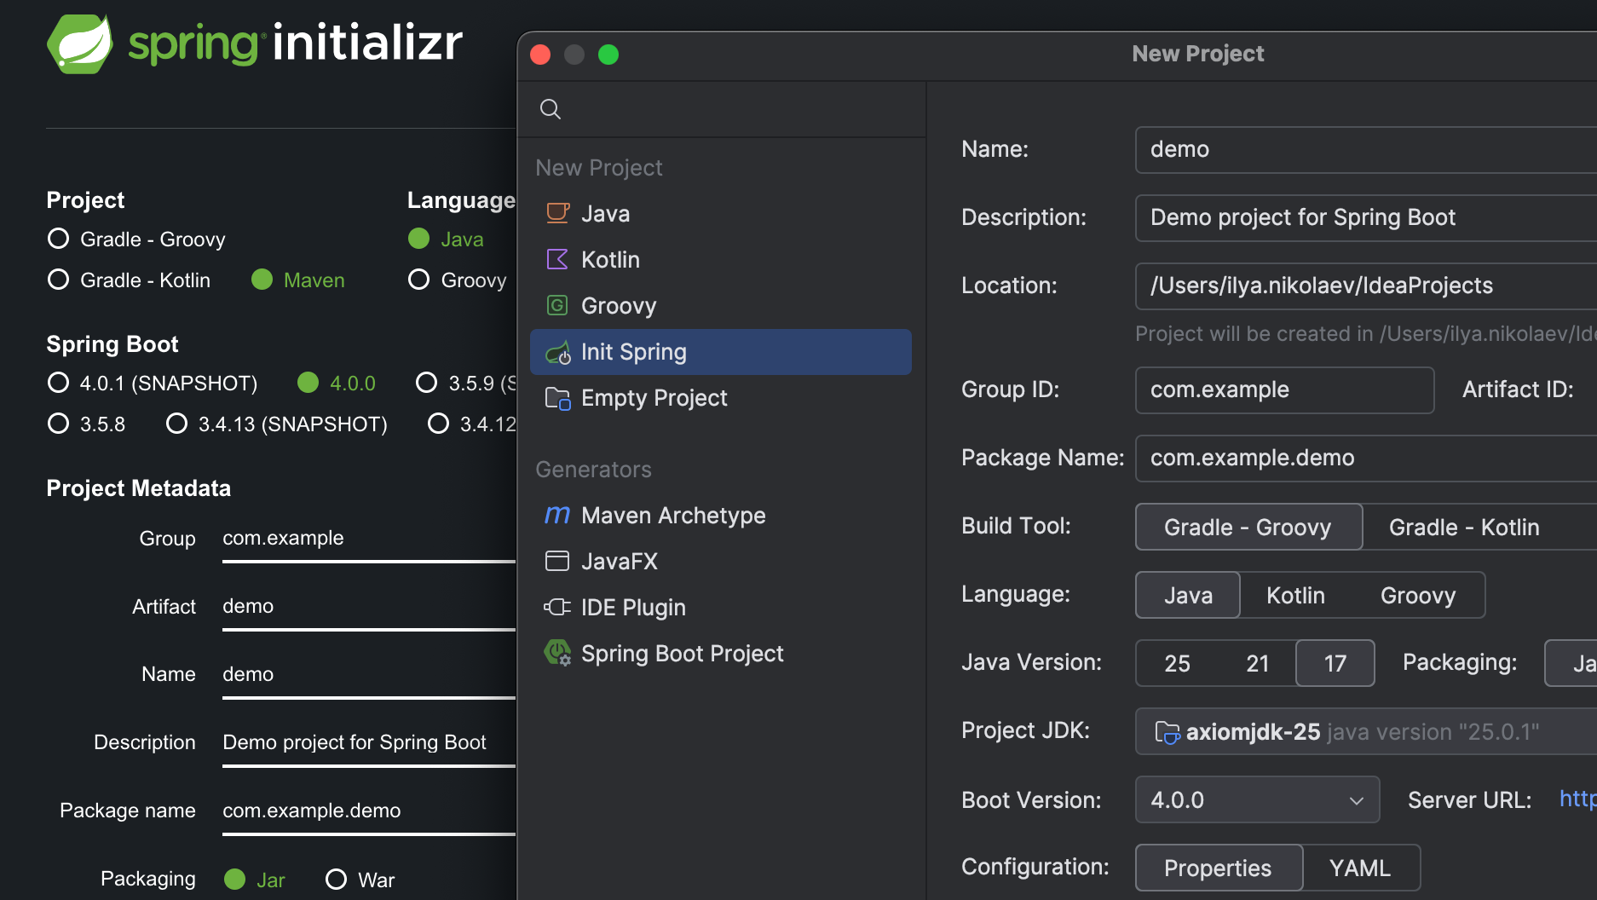Click the Empty Project folder icon

[x=557, y=398]
